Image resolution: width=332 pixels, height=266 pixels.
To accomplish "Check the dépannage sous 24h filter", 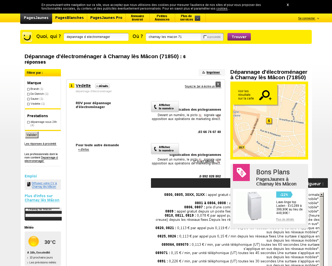I will click(x=29, y=122).
